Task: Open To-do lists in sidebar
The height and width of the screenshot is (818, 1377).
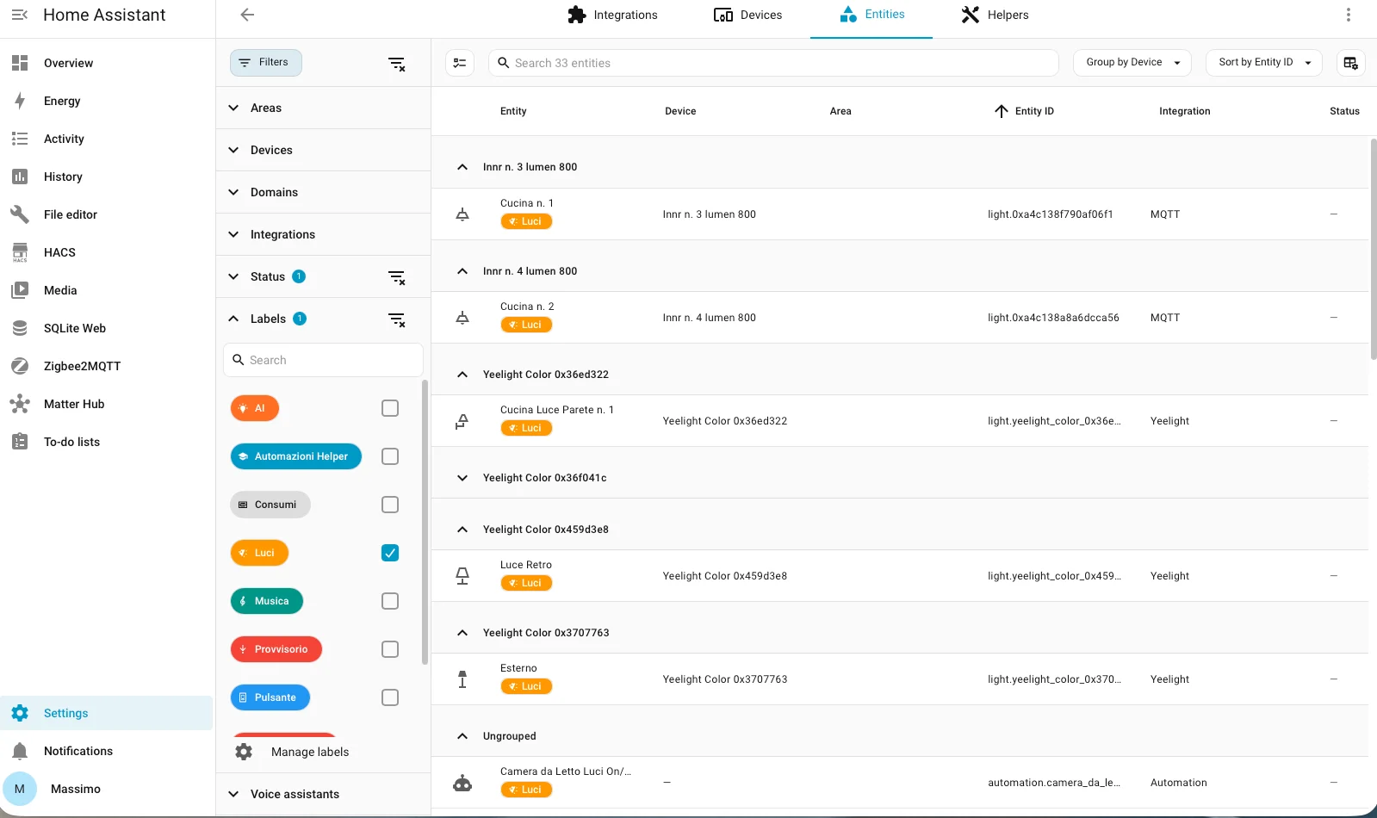Action: click(107, 442)
